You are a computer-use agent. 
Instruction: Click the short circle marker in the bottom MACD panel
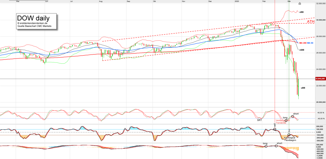pos(276,146)
